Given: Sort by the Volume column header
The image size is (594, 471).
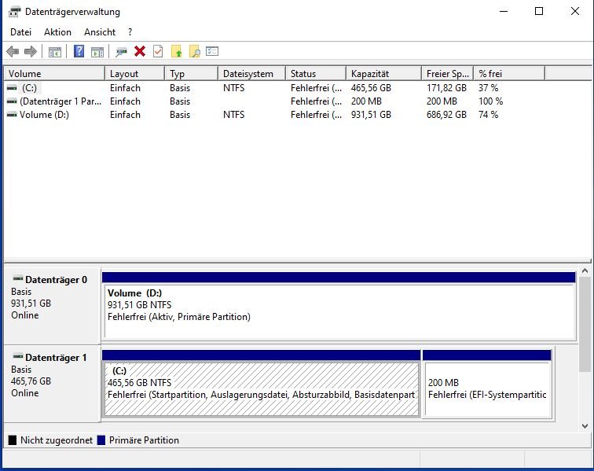Looking at the screenshot, I should [x=54, y=74].
